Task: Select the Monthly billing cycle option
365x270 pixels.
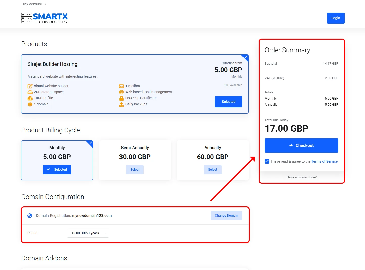Action: point(57,170)
